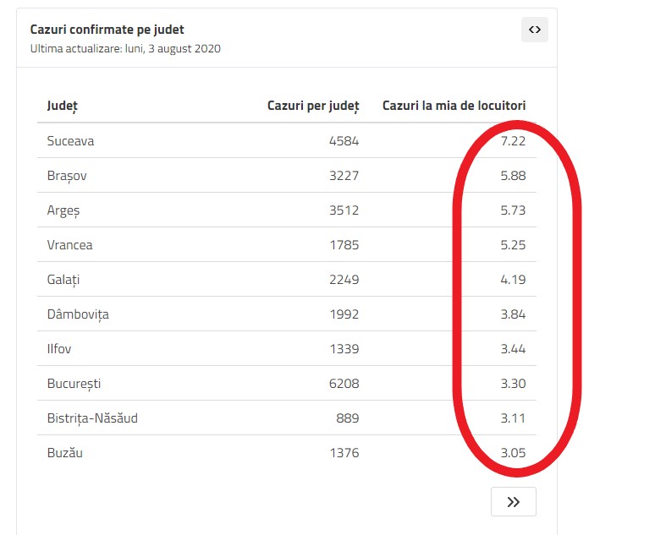Sort by Cazuri per județ header
Viewport: 655px width, 535px height.
pos(313,106)
